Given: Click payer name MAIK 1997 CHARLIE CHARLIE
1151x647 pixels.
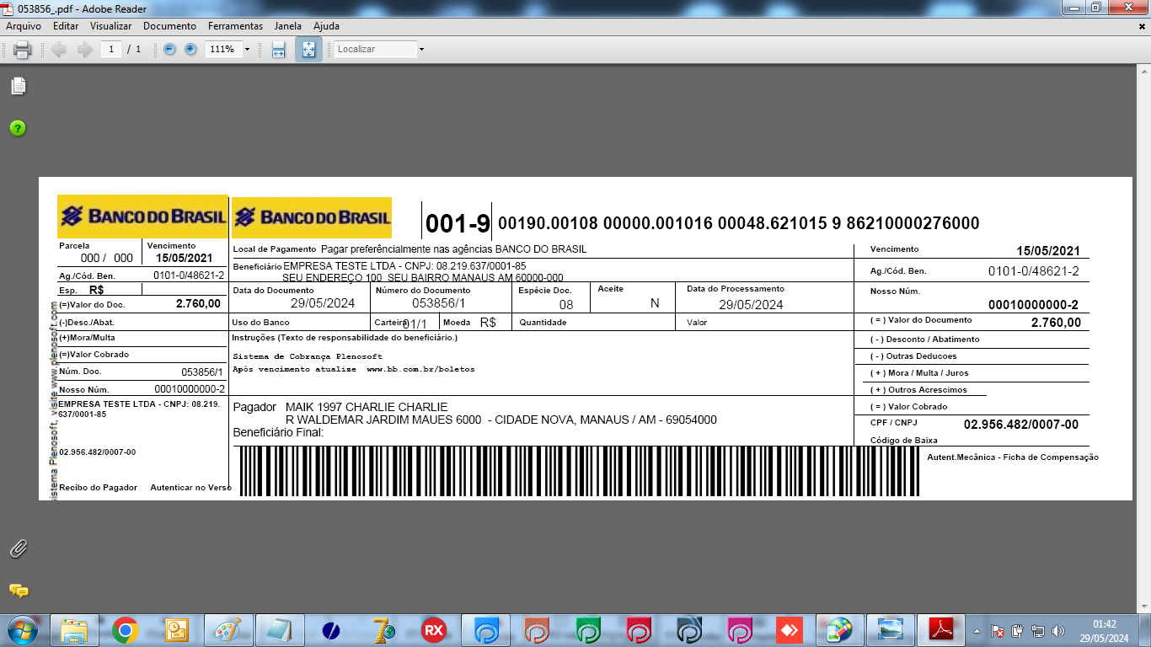Looking at the screenshot, I should coord(367,407).
